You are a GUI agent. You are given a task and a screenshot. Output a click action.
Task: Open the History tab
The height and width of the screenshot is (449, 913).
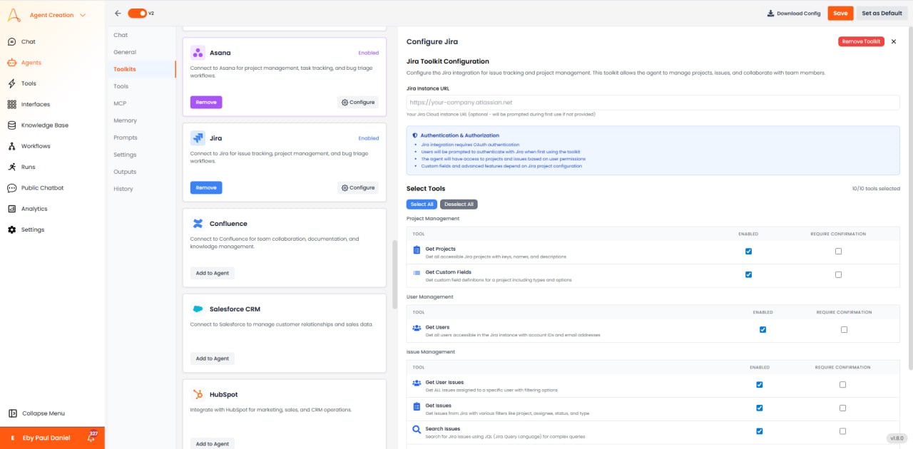coord(122,189)
